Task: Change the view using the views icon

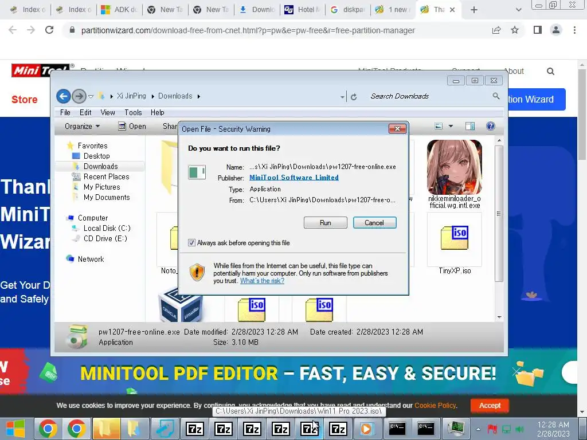Action: pyautogui.click(x=439, y=126)
